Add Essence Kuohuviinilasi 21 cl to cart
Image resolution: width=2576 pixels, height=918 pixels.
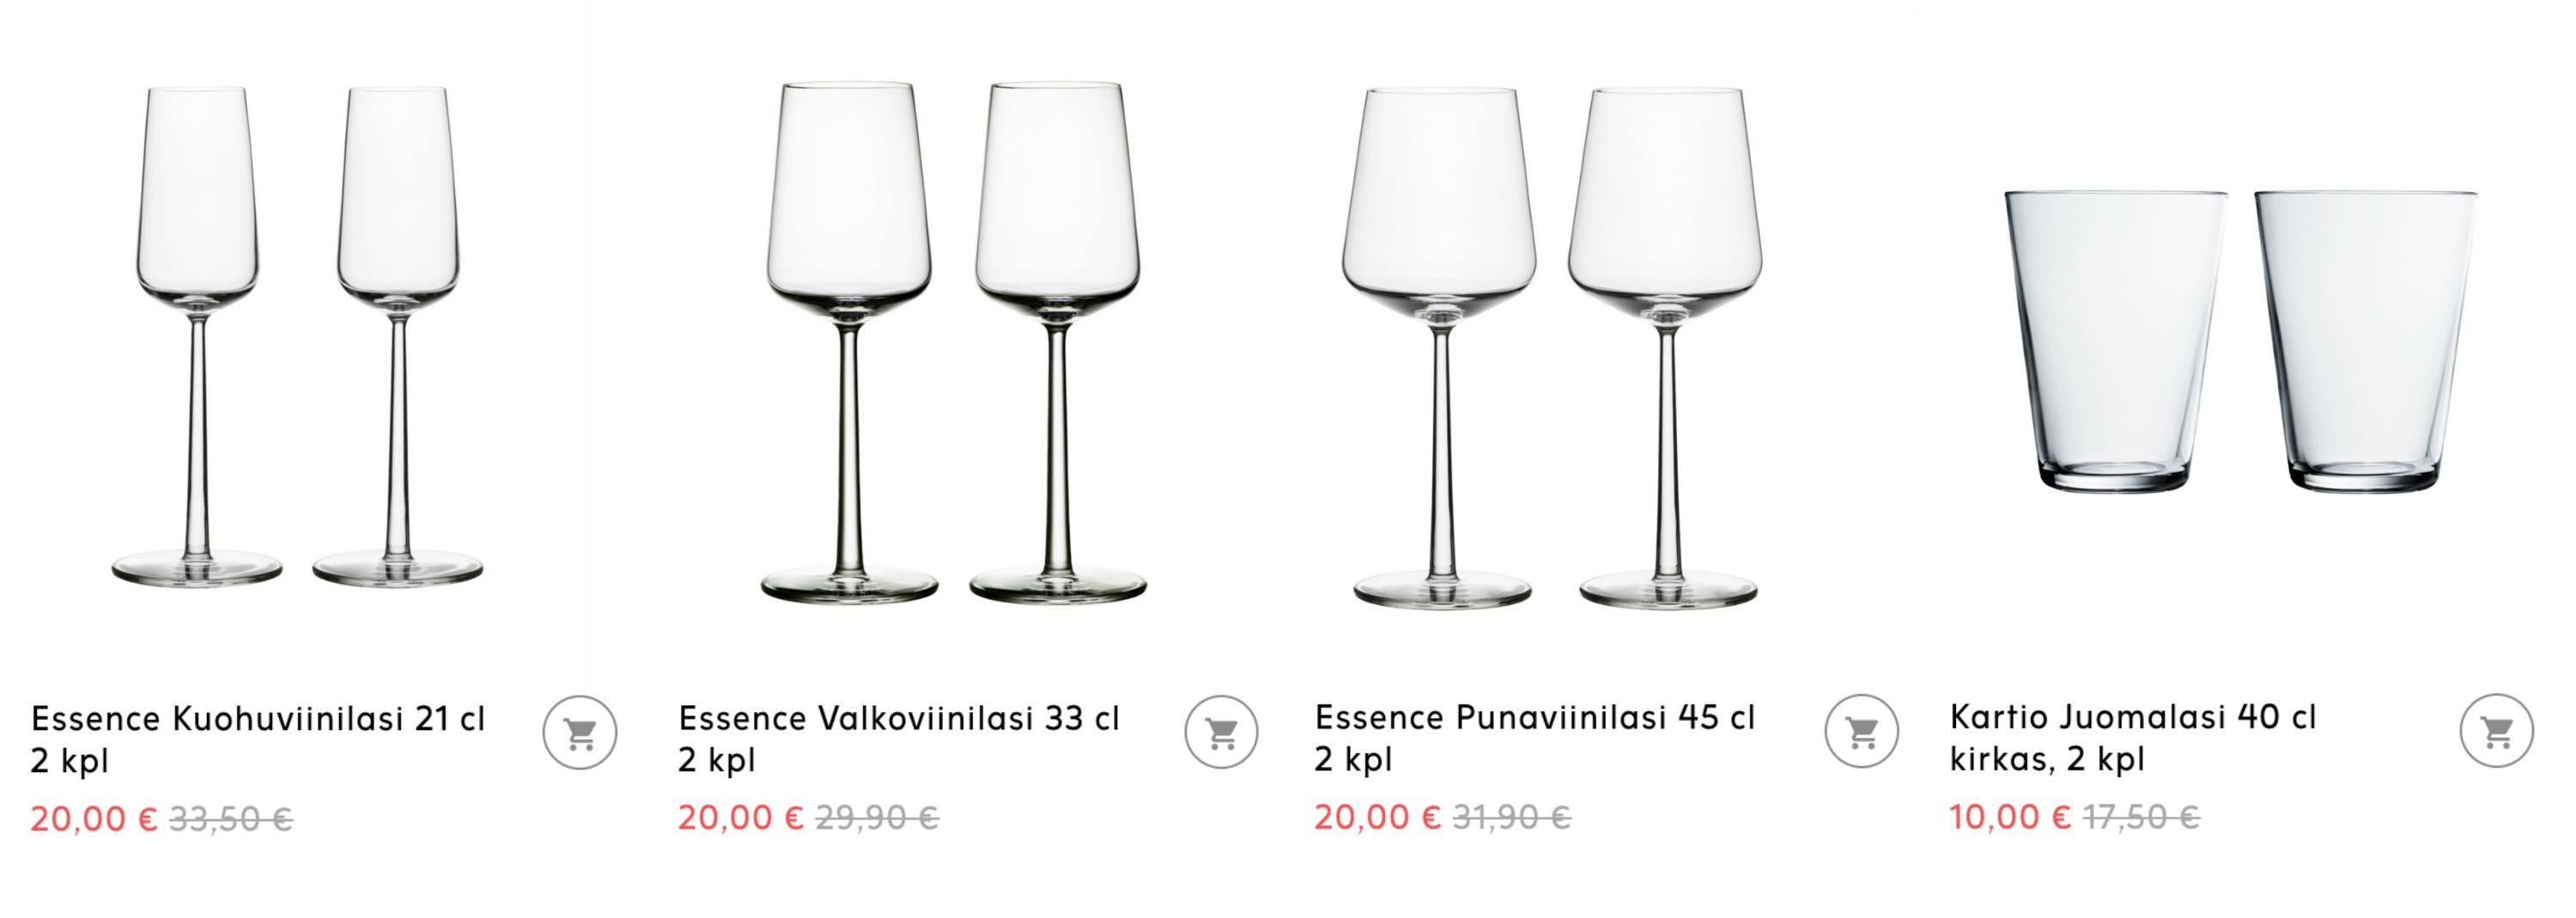click(580, 732)
